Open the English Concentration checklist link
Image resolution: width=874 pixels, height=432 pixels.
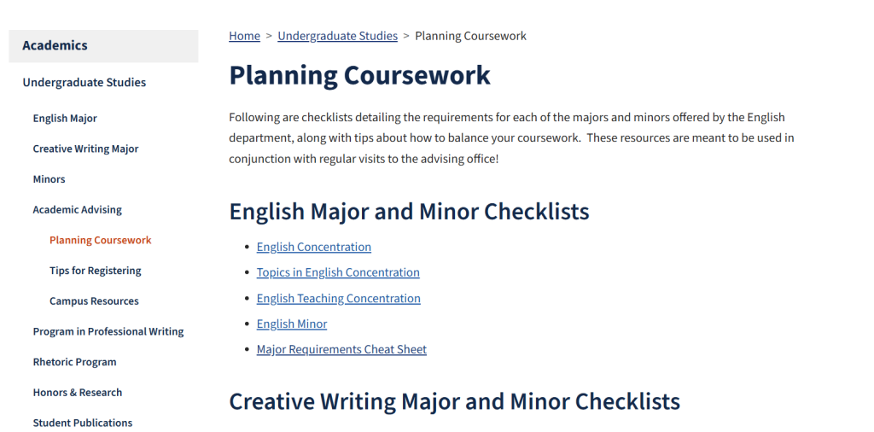[x=313, y=247]
